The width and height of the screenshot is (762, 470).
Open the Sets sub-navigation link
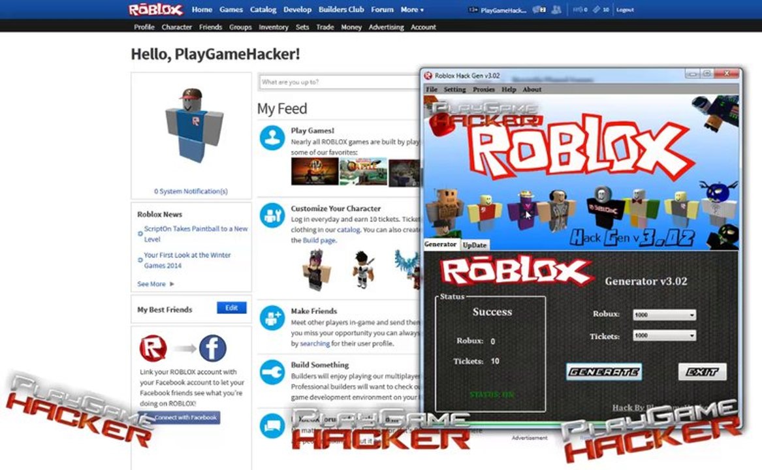pyautogui.click(x=302, y=27)
